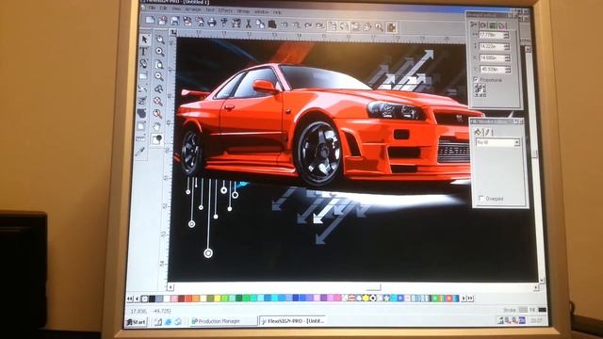Viewport: 603px width, 339px height.
Task: Click the red no-entry zoom tool
Action: tap(157, 101)
